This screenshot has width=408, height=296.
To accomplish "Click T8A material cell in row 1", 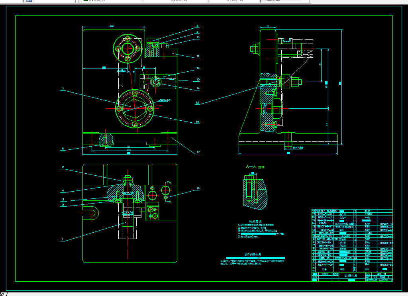I will tap(367, 264).
